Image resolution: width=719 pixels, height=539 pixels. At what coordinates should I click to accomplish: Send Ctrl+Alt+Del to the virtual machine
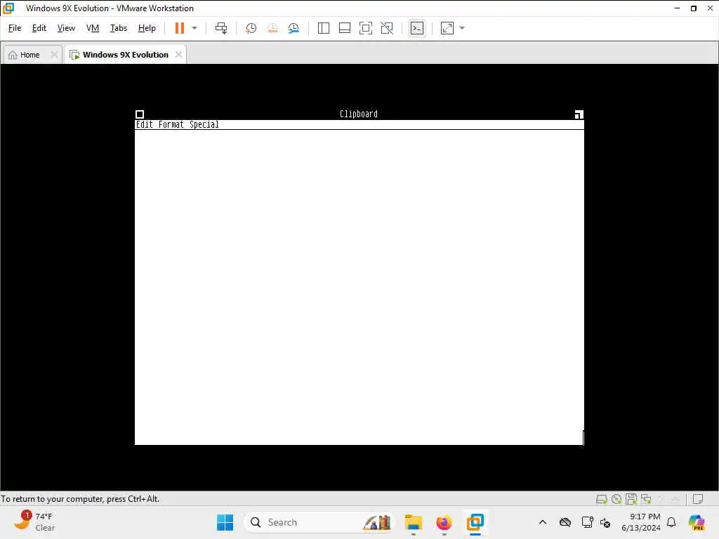pos(221,28)
